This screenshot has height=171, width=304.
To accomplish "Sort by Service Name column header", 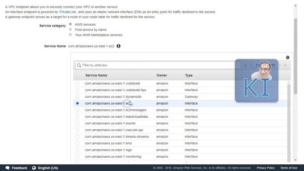I will (x=96, y=75).
